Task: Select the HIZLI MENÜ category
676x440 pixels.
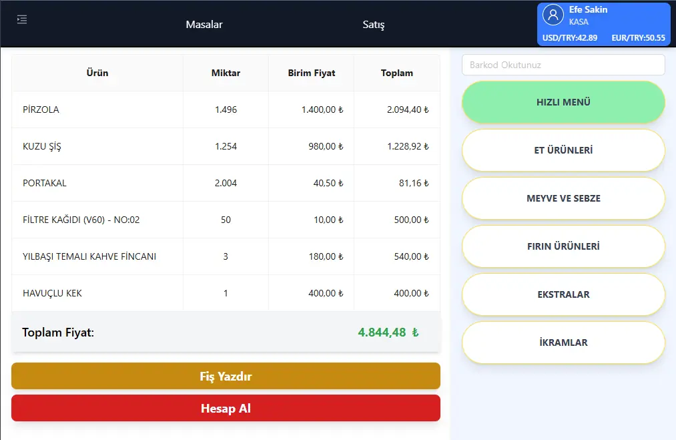Action: click(x=563, y=102)
